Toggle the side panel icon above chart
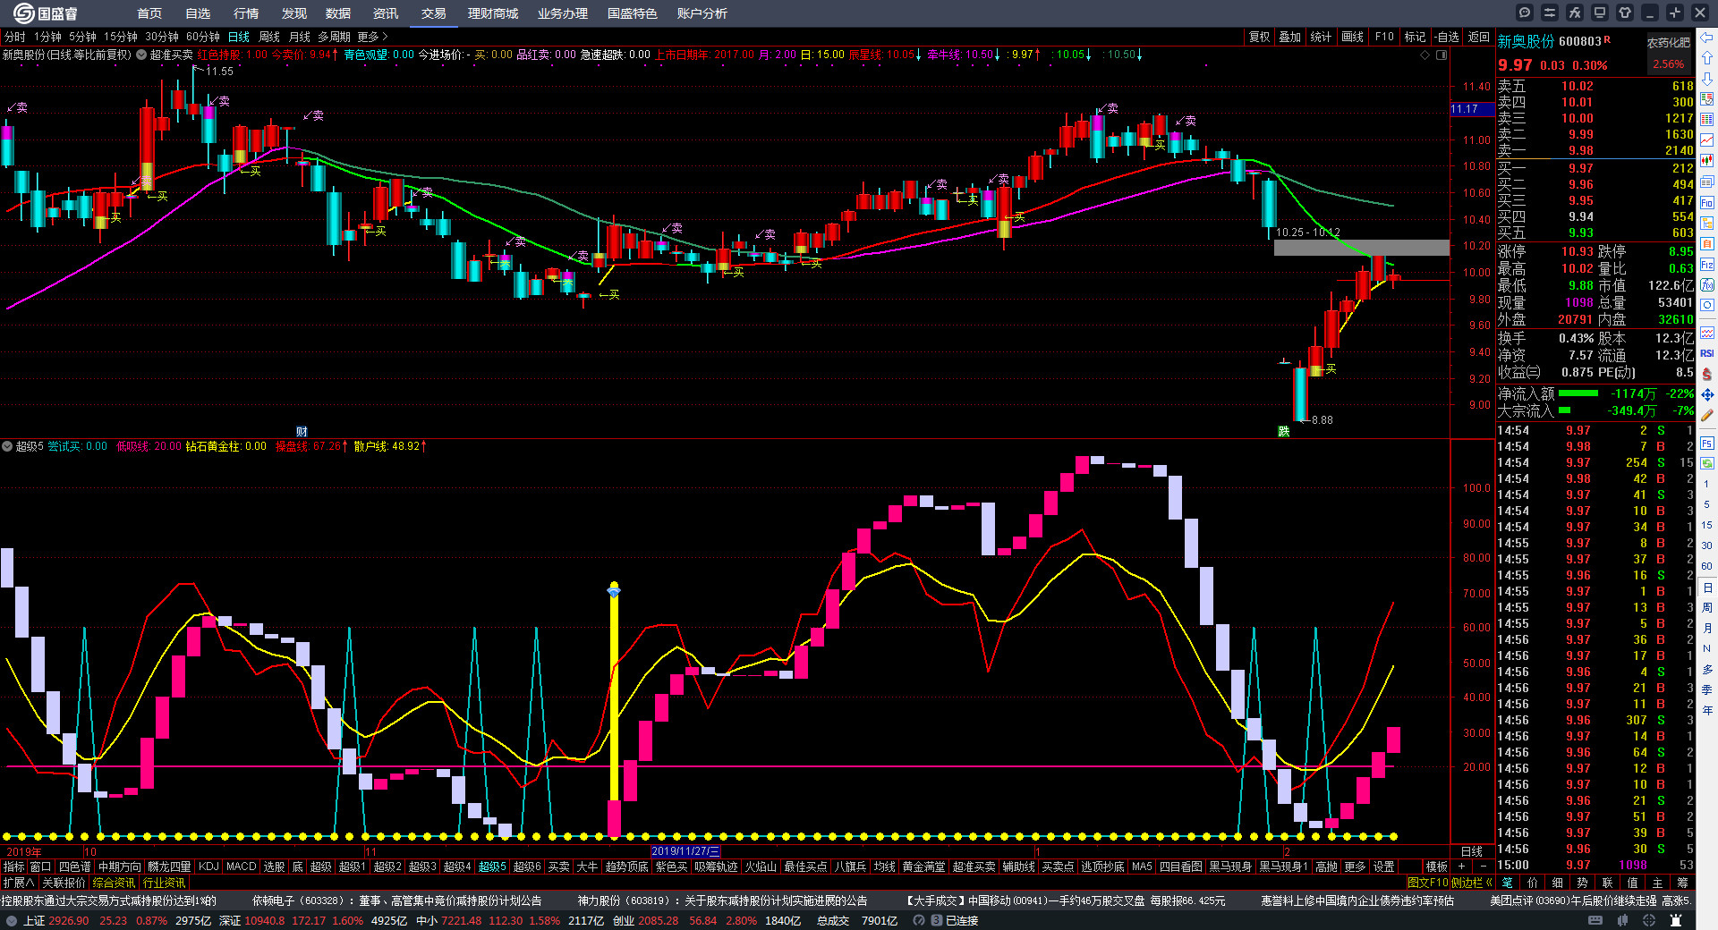1718x930 pixels. point(1442,55)
